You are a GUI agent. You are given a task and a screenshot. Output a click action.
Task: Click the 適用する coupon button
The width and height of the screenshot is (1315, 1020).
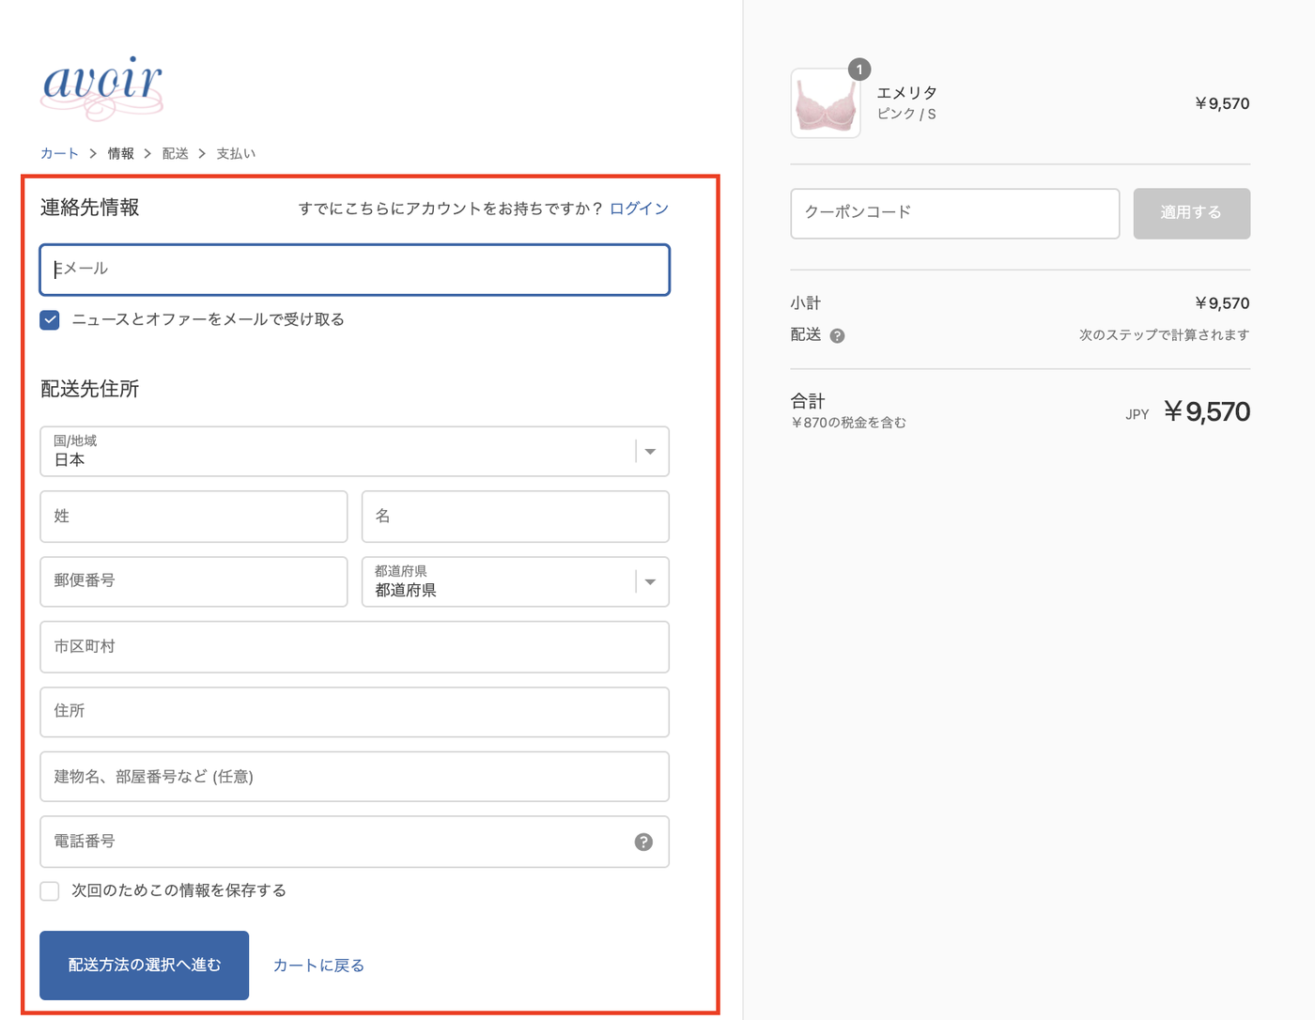pyautogui.click(x=1191, y=213)
